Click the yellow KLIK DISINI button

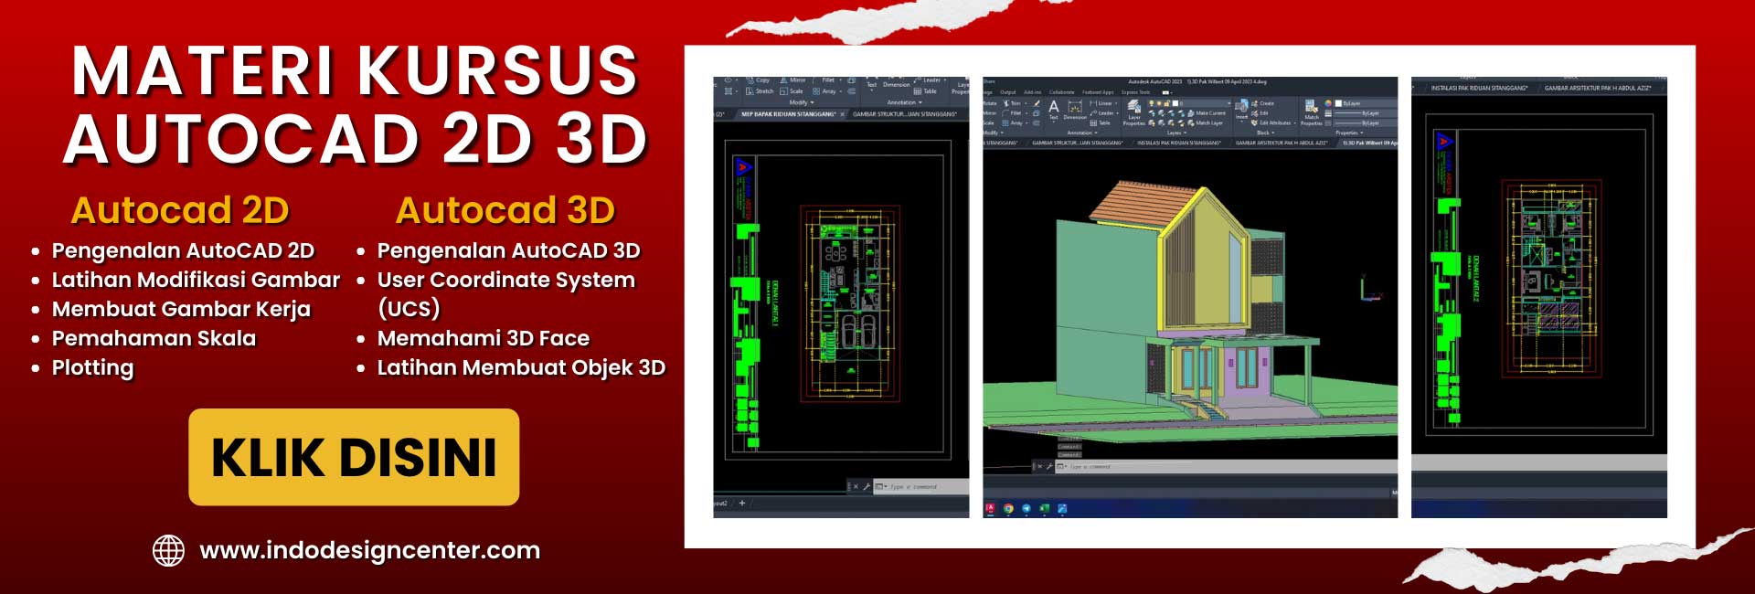pos(354,457)
